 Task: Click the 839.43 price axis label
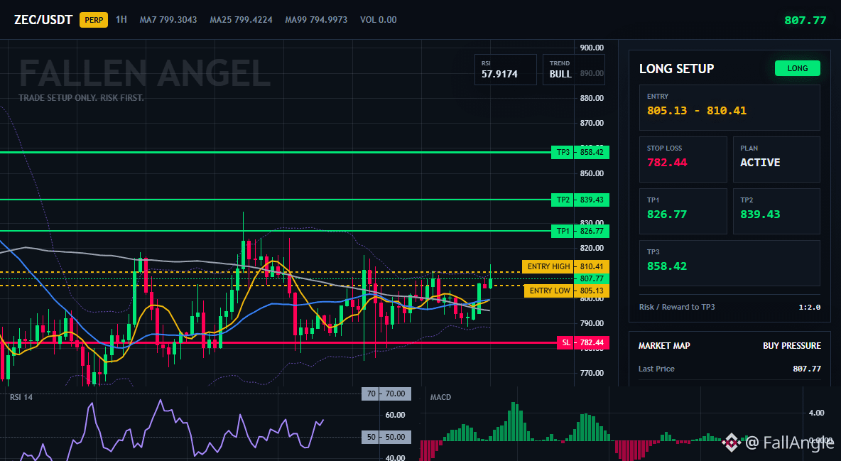coord(592,200)
